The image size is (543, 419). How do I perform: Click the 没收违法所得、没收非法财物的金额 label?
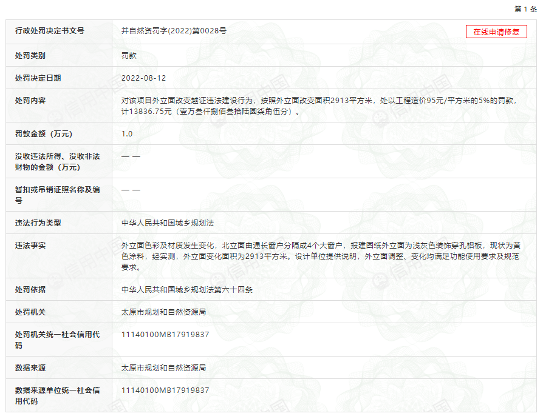coord(57,161)
